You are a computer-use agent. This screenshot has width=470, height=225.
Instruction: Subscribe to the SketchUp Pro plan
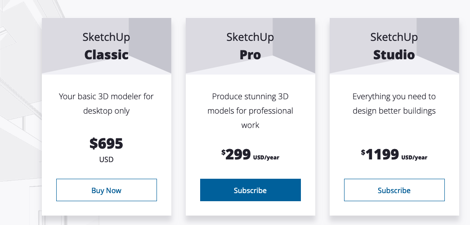tap(250, 190)
